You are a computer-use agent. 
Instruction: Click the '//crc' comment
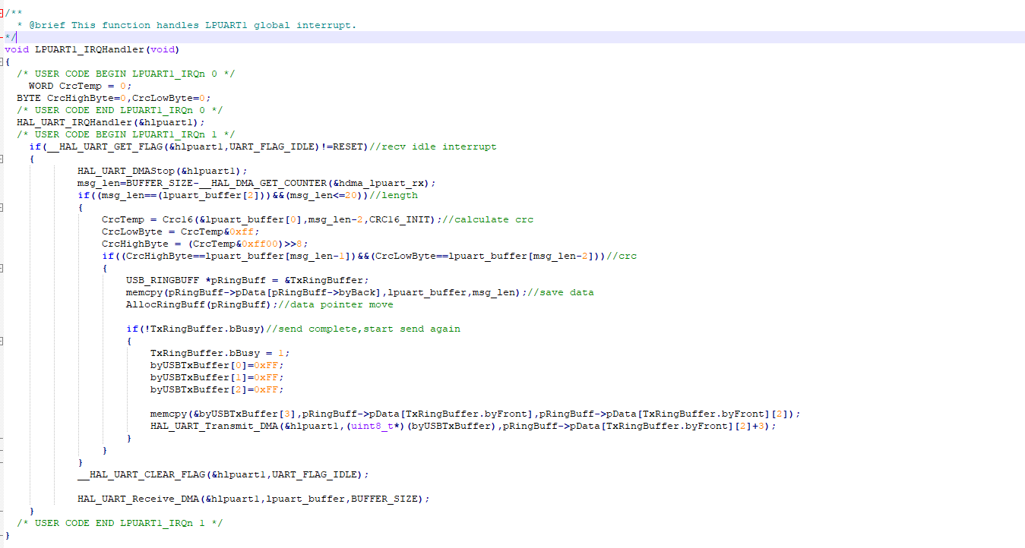[622, 256]
